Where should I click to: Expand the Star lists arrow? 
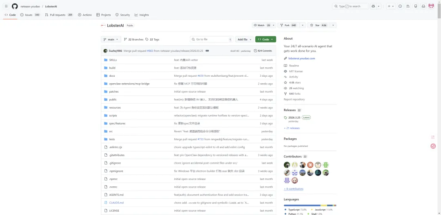click(333, 25)
